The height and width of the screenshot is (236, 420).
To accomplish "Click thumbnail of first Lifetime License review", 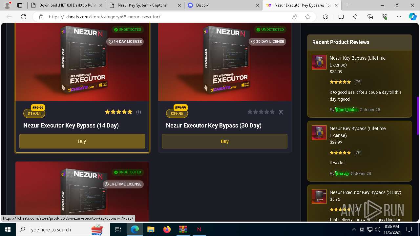I will click(x=319, y=62).
